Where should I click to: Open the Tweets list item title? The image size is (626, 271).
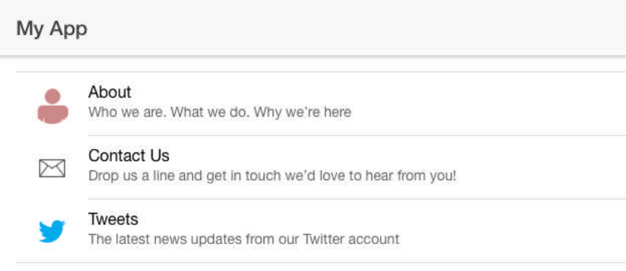(114, 219)
